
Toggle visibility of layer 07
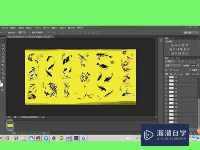pos(166,100)
